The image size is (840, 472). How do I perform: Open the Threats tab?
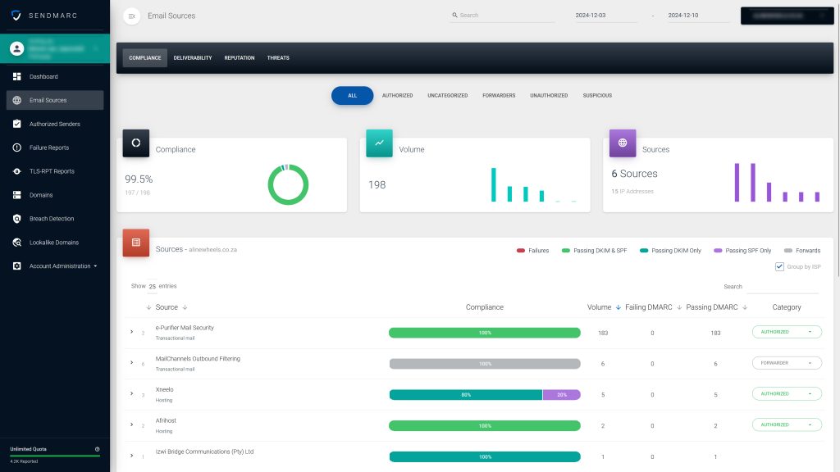(x=278, y=58)
